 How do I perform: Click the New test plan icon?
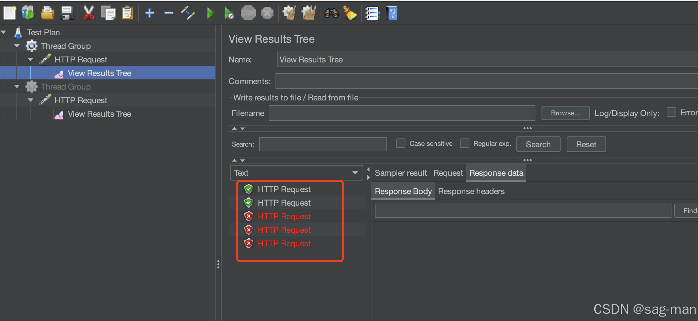(10, 13)
